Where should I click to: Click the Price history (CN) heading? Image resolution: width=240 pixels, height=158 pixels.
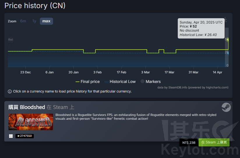[x=35, y=6]
